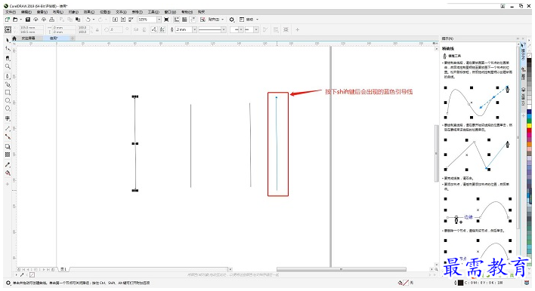
Task: Toggle show rulers button
Action: (176, 20)
